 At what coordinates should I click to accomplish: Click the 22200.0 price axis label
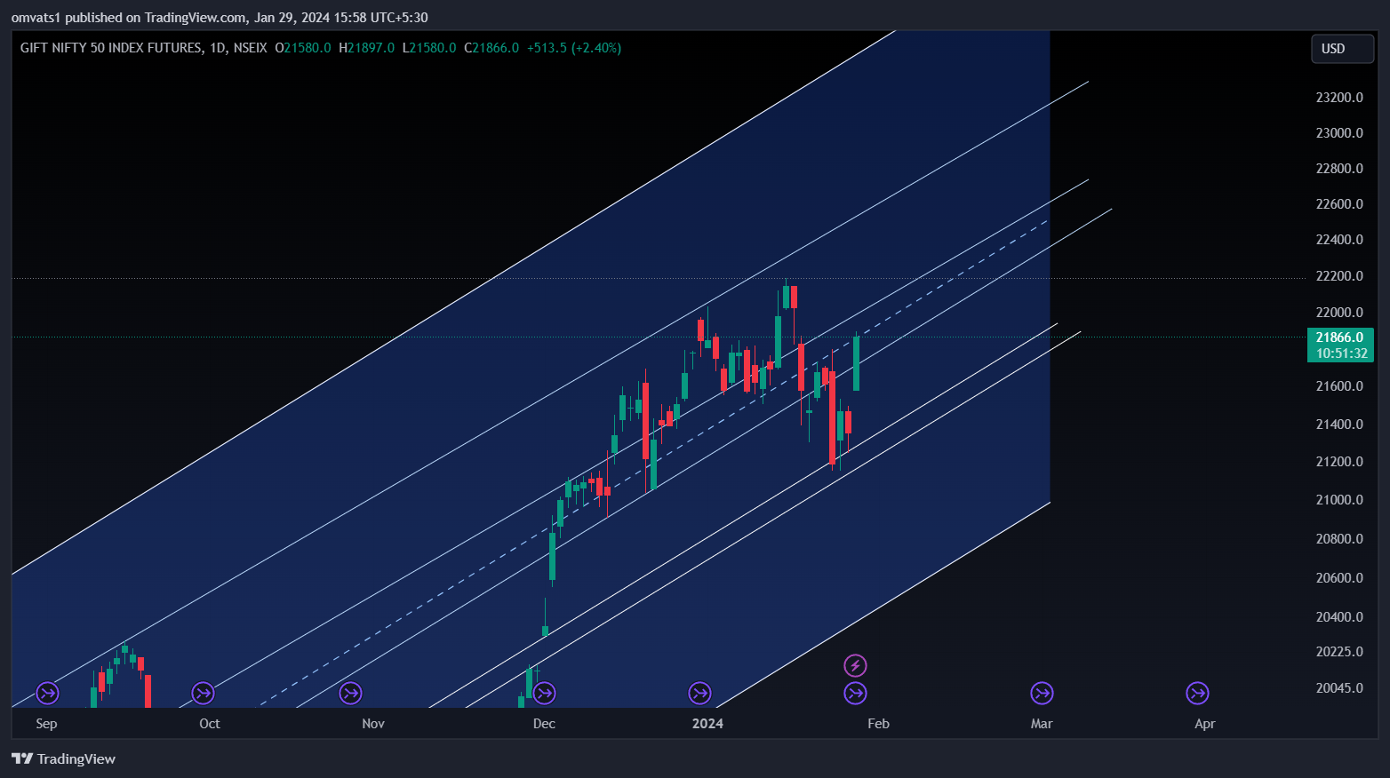[x=1339, y=276]
